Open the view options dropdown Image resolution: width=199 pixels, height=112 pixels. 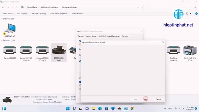click(190, 13)
